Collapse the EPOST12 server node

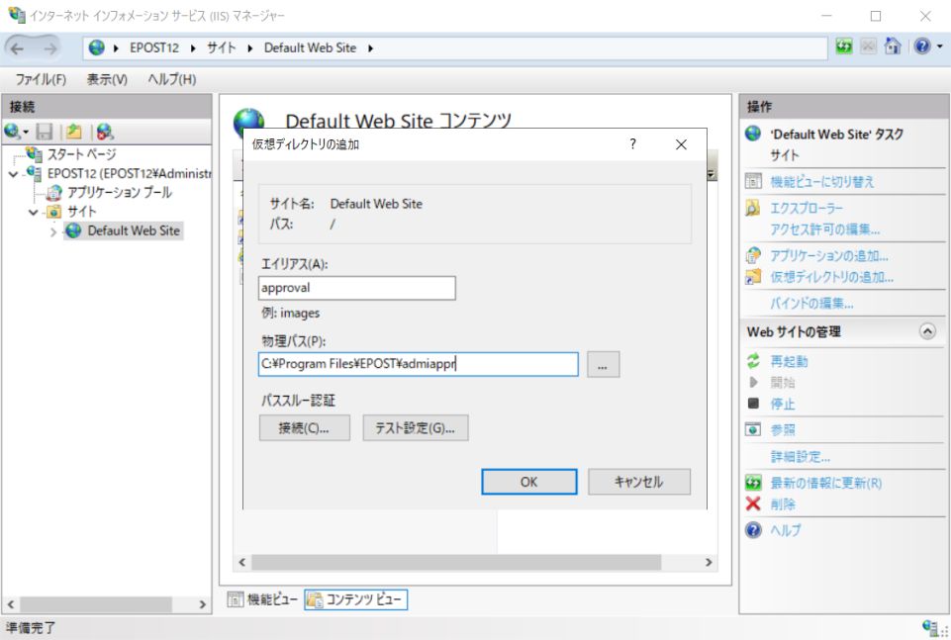(13, 174)
